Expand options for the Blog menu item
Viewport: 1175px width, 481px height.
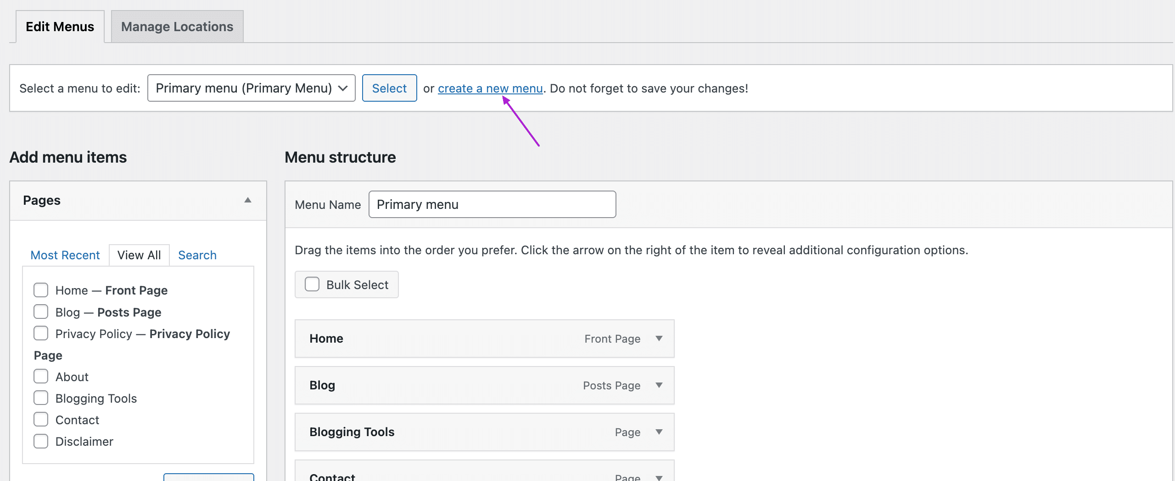pos(659,385)
